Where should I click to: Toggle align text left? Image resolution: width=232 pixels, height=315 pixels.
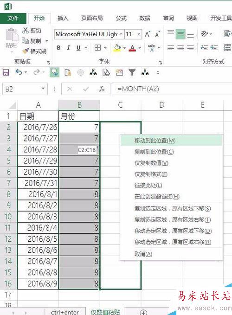(x=171, y=48)
